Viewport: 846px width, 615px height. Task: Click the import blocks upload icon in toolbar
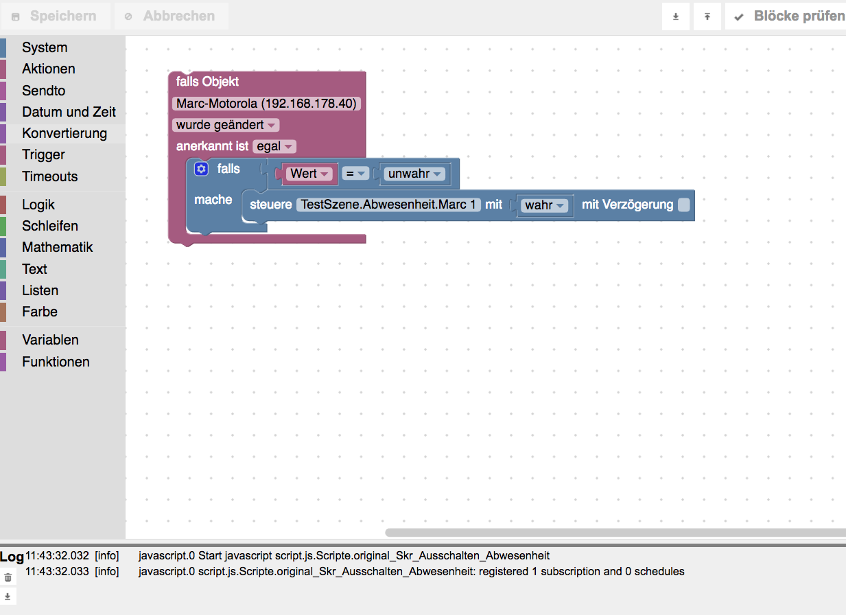pyautogui.click(x=707, y=16)
